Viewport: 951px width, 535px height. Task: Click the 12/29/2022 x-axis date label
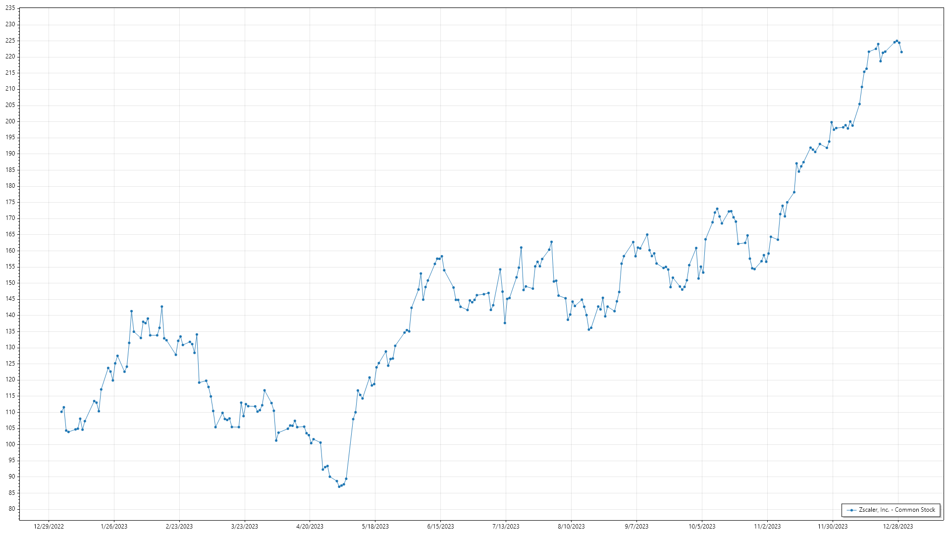[x=49, y=527]
